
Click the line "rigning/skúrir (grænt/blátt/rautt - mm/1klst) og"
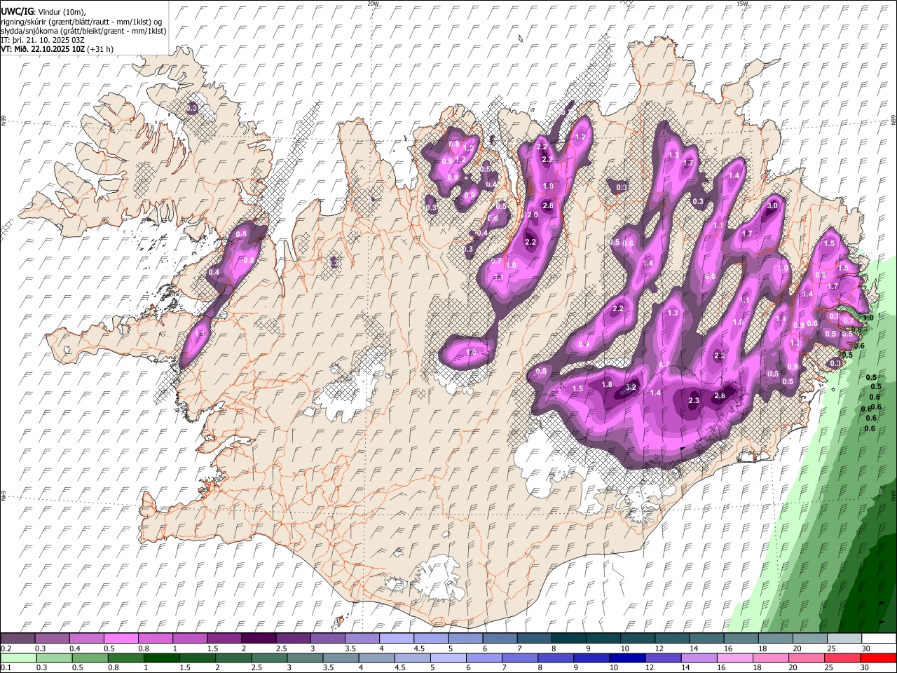pos(82,22)
